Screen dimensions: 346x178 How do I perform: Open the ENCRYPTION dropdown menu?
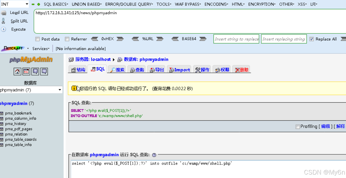point(262,4)
